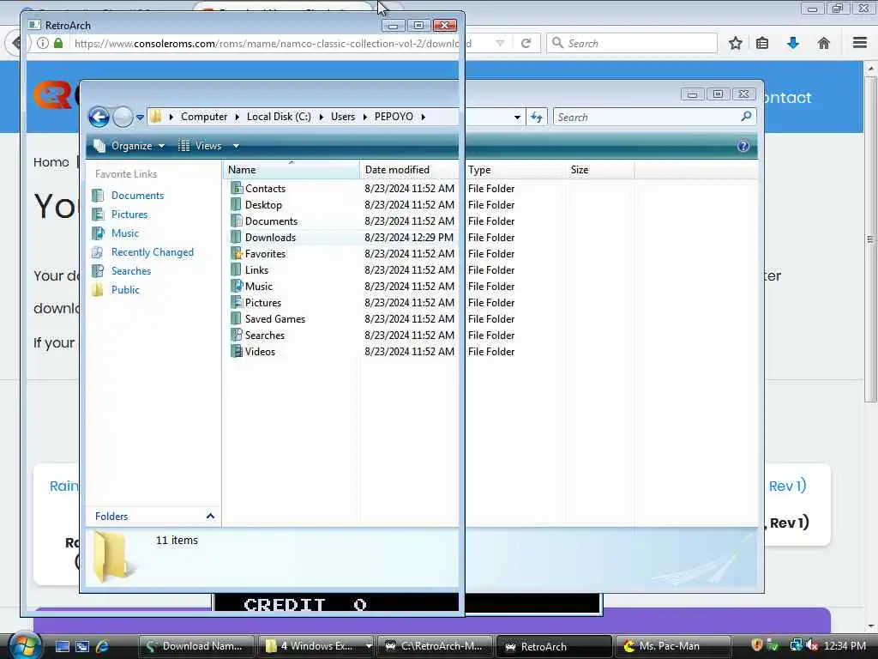The width and height of the screenshot is (878, 659).
Task: Click Firefox URL address field
Action: click(273, 43)
